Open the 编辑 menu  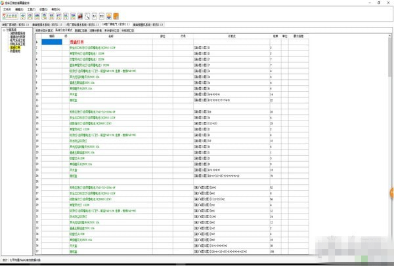[19, 10]
